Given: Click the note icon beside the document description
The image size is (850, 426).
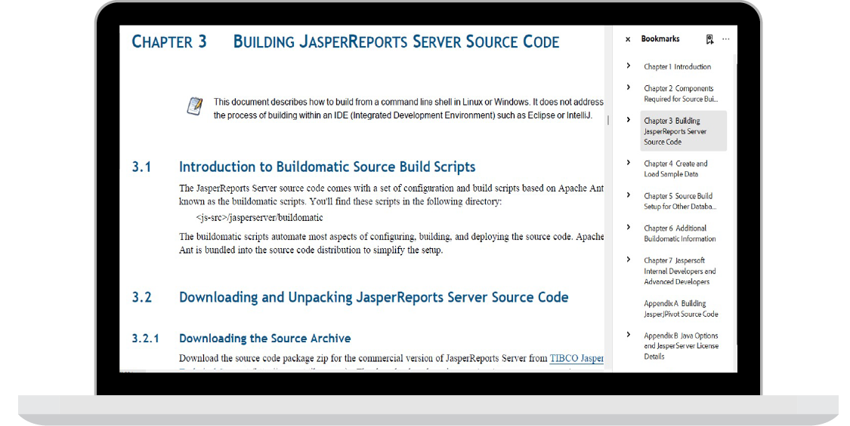Looking at the screenshot, I should click(x=195, y=106).
